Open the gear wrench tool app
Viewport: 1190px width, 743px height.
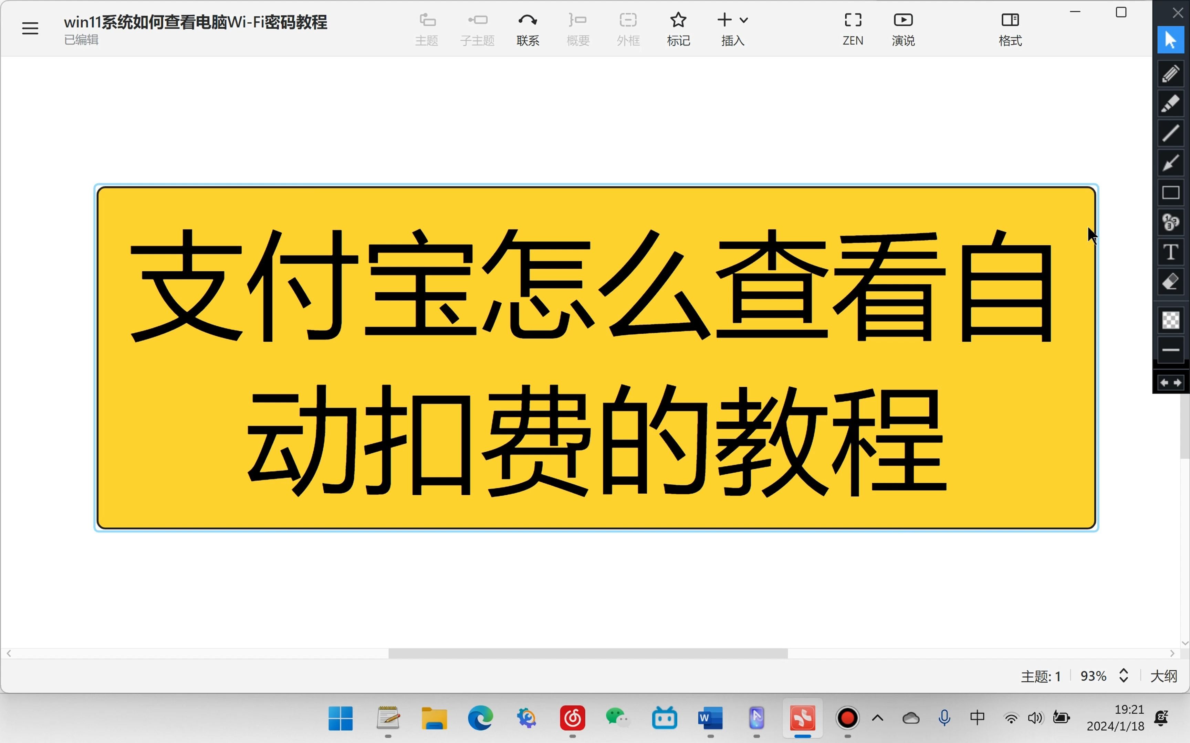click(x=526, y=719)
